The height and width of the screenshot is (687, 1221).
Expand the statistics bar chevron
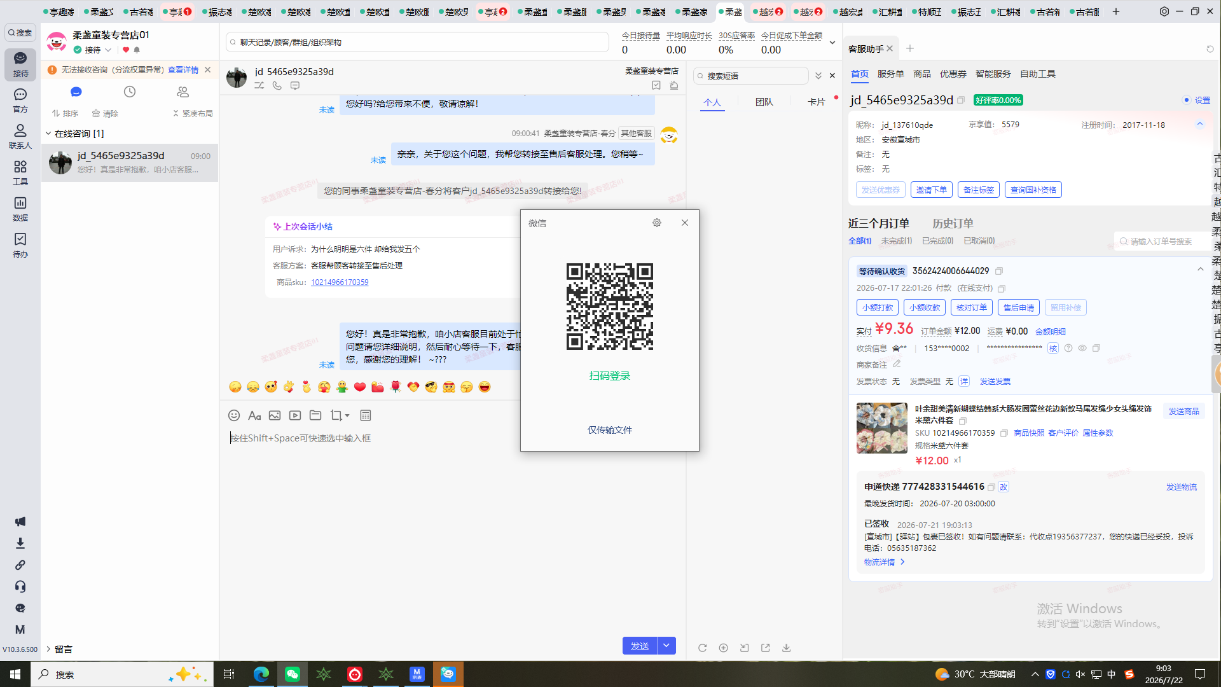point(832,43)
